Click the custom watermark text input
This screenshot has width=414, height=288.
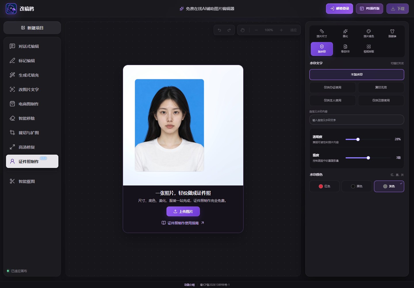357,120
